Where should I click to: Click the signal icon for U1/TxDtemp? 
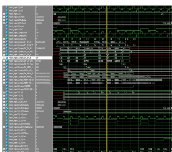[7, 124]
